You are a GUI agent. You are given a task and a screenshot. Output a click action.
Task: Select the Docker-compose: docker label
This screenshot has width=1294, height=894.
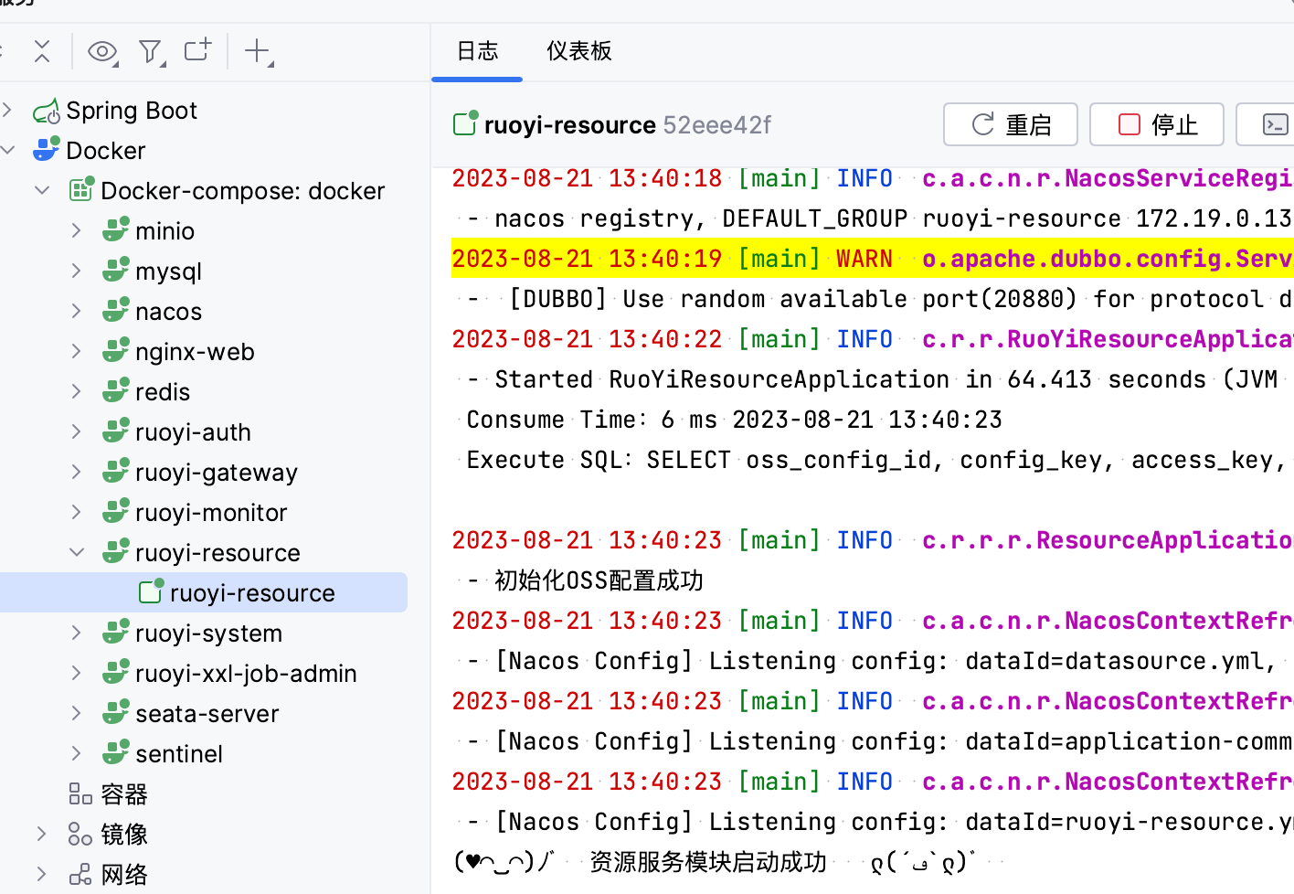coord(243,190)
